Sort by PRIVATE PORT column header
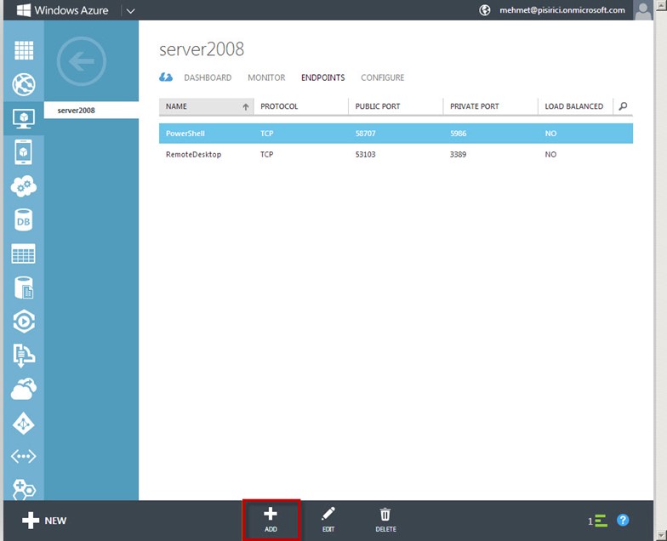The image size is (667, 541). tap(491, 106)
